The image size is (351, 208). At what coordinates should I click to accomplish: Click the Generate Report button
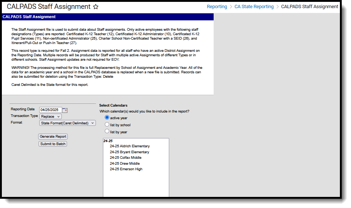pos(53,137)
